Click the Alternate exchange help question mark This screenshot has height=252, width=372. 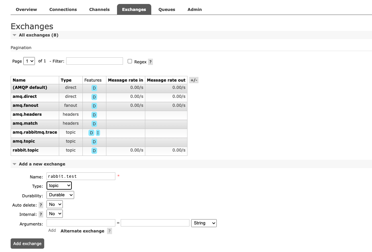coord(109,231)
